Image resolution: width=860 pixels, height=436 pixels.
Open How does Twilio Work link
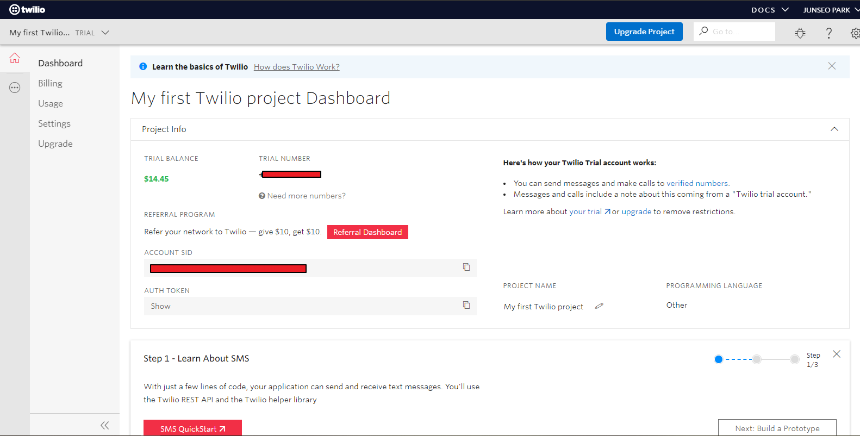297,67
